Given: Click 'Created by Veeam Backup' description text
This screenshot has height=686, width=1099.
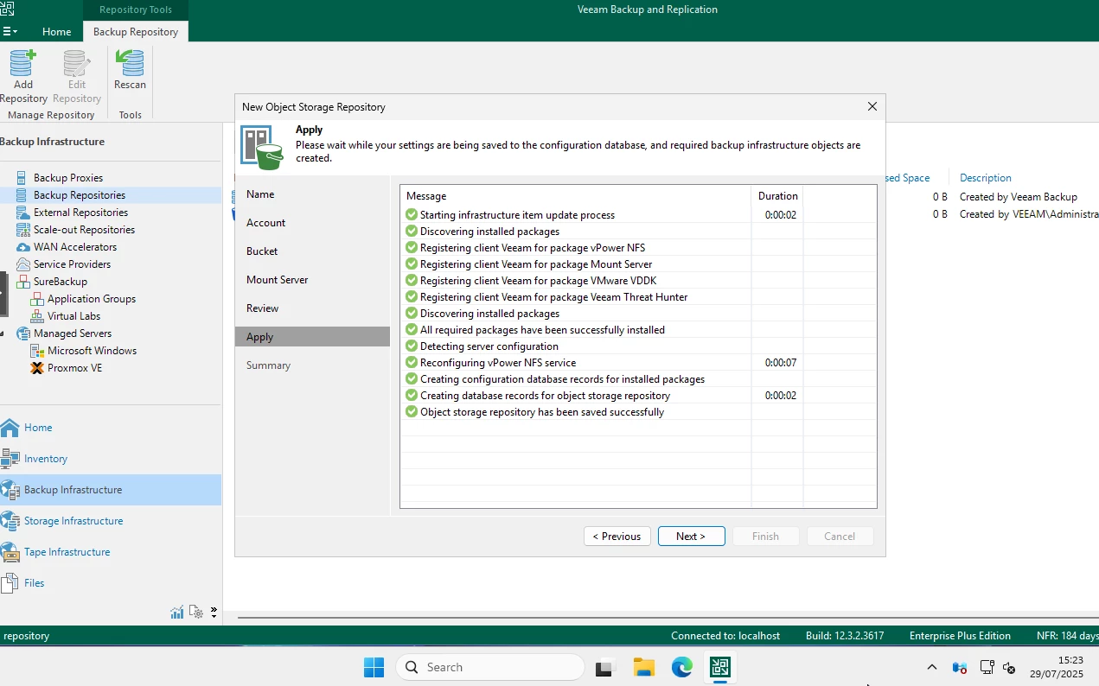Looking at the screenshot, I should [x=1019, y=197].
